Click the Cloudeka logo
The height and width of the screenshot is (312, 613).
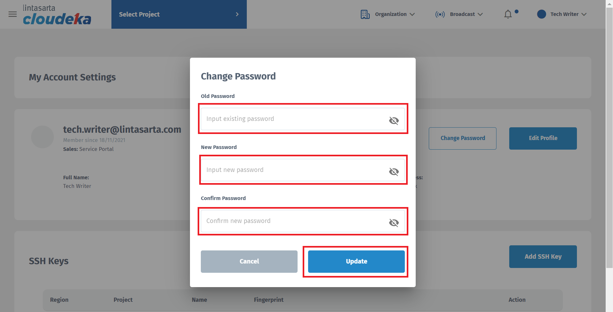pyautogui.click(x=57, y=15)
